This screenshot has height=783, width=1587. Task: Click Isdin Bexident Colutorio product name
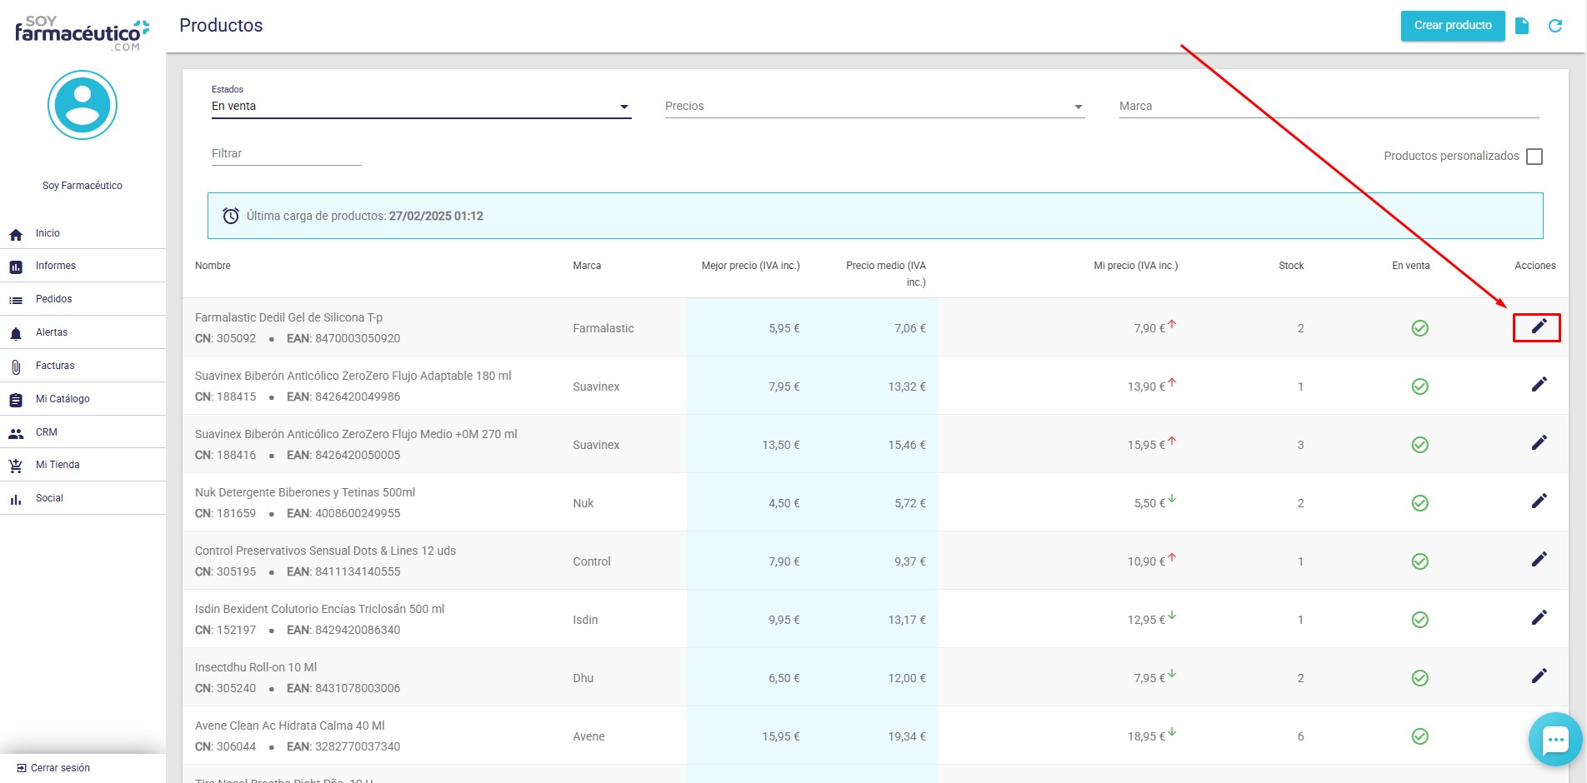tap(319, 609)
